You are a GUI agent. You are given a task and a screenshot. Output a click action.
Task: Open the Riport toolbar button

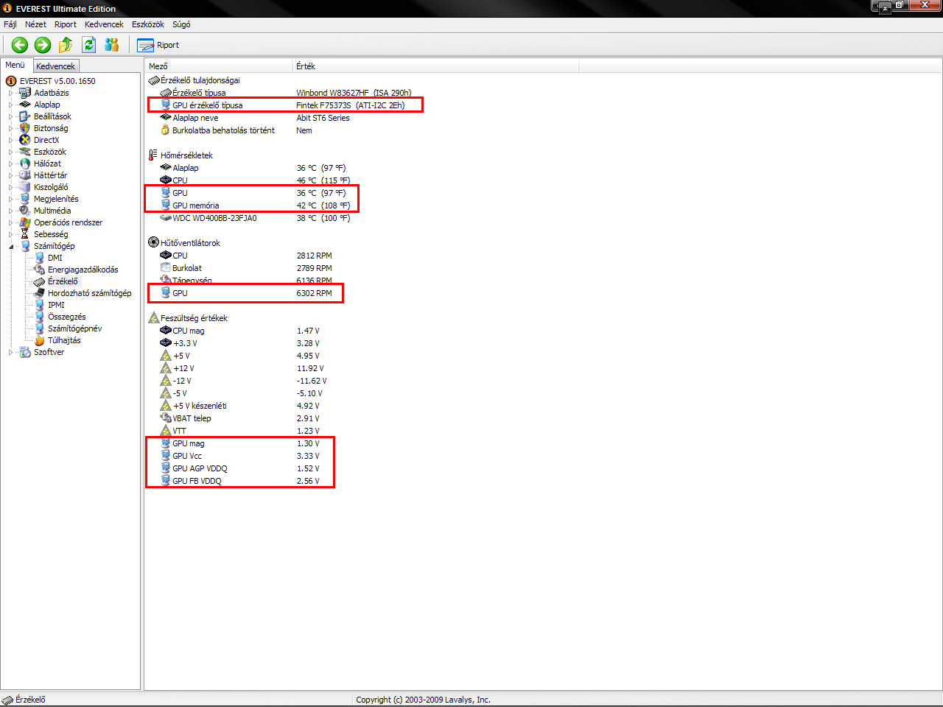(x=158, y=45)
